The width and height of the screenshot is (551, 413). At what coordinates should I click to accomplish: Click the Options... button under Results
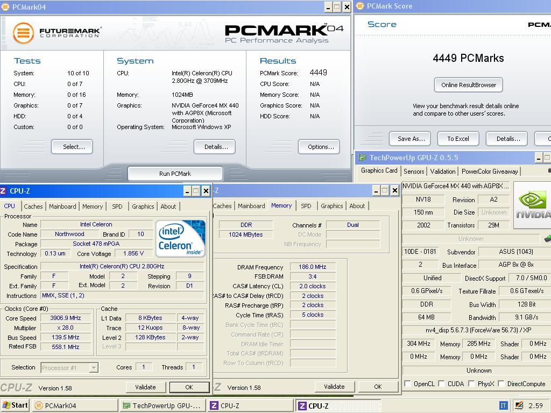click(x=319, y=147)
